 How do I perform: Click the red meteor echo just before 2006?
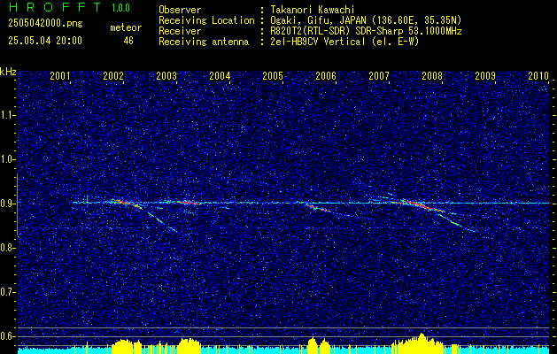319,208
